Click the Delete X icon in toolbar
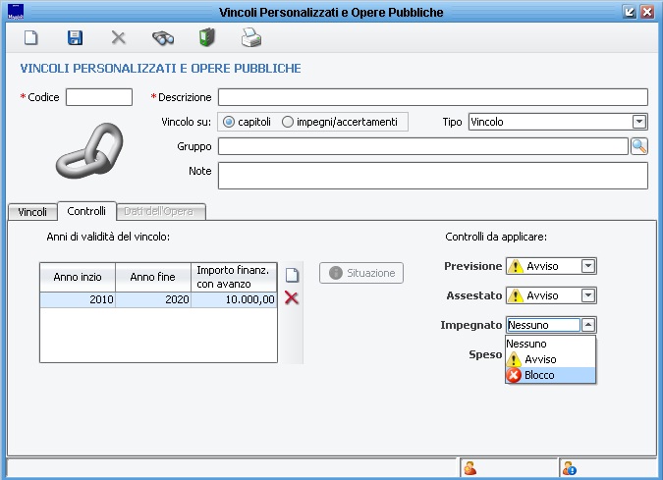Image resolution: width=663 pixels, height=480 pixels. 118,38
